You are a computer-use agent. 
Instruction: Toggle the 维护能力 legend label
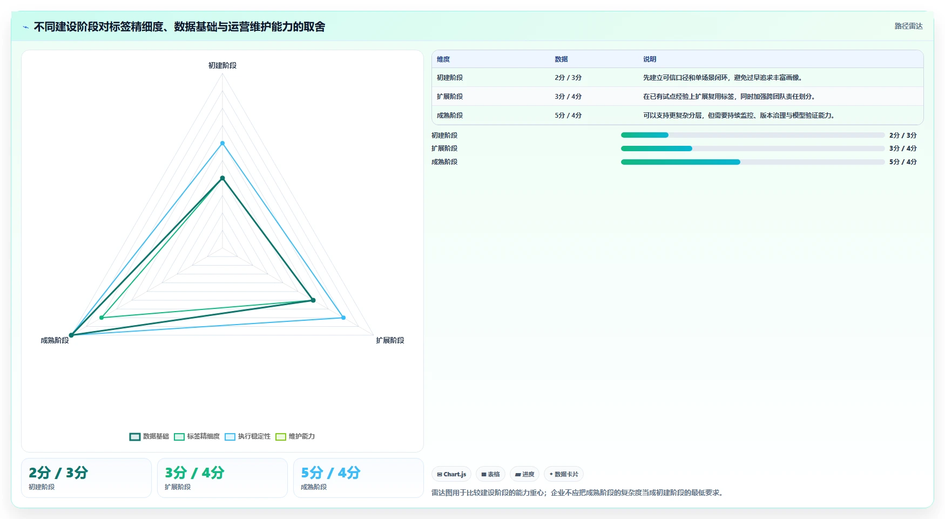click(x=302, y=436)
